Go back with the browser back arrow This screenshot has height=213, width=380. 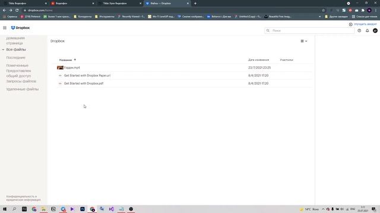pyautogui.click(x=4, y=11)
